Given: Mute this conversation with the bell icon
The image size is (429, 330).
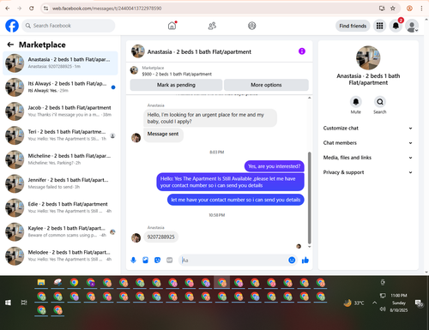Looking at the screenshot, I should click(x=356, y=101).
